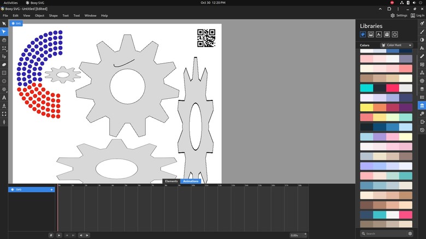Viewport: 426px width, 239px height.
Task: Switch to the Elements tab
Action: pyautogui.click(x=171, y=181)
